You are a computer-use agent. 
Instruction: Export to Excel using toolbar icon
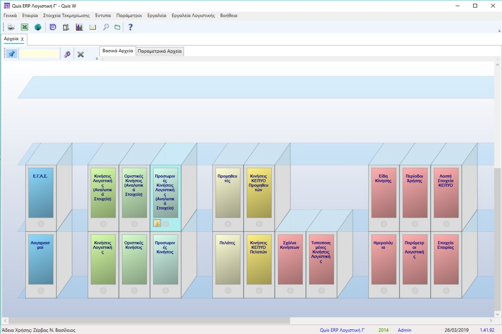click(25, 27)
